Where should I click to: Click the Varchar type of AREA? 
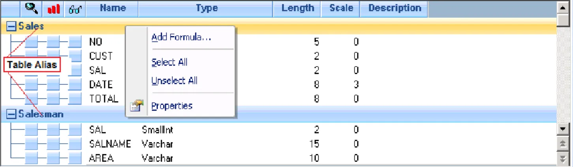coord(157,158)
